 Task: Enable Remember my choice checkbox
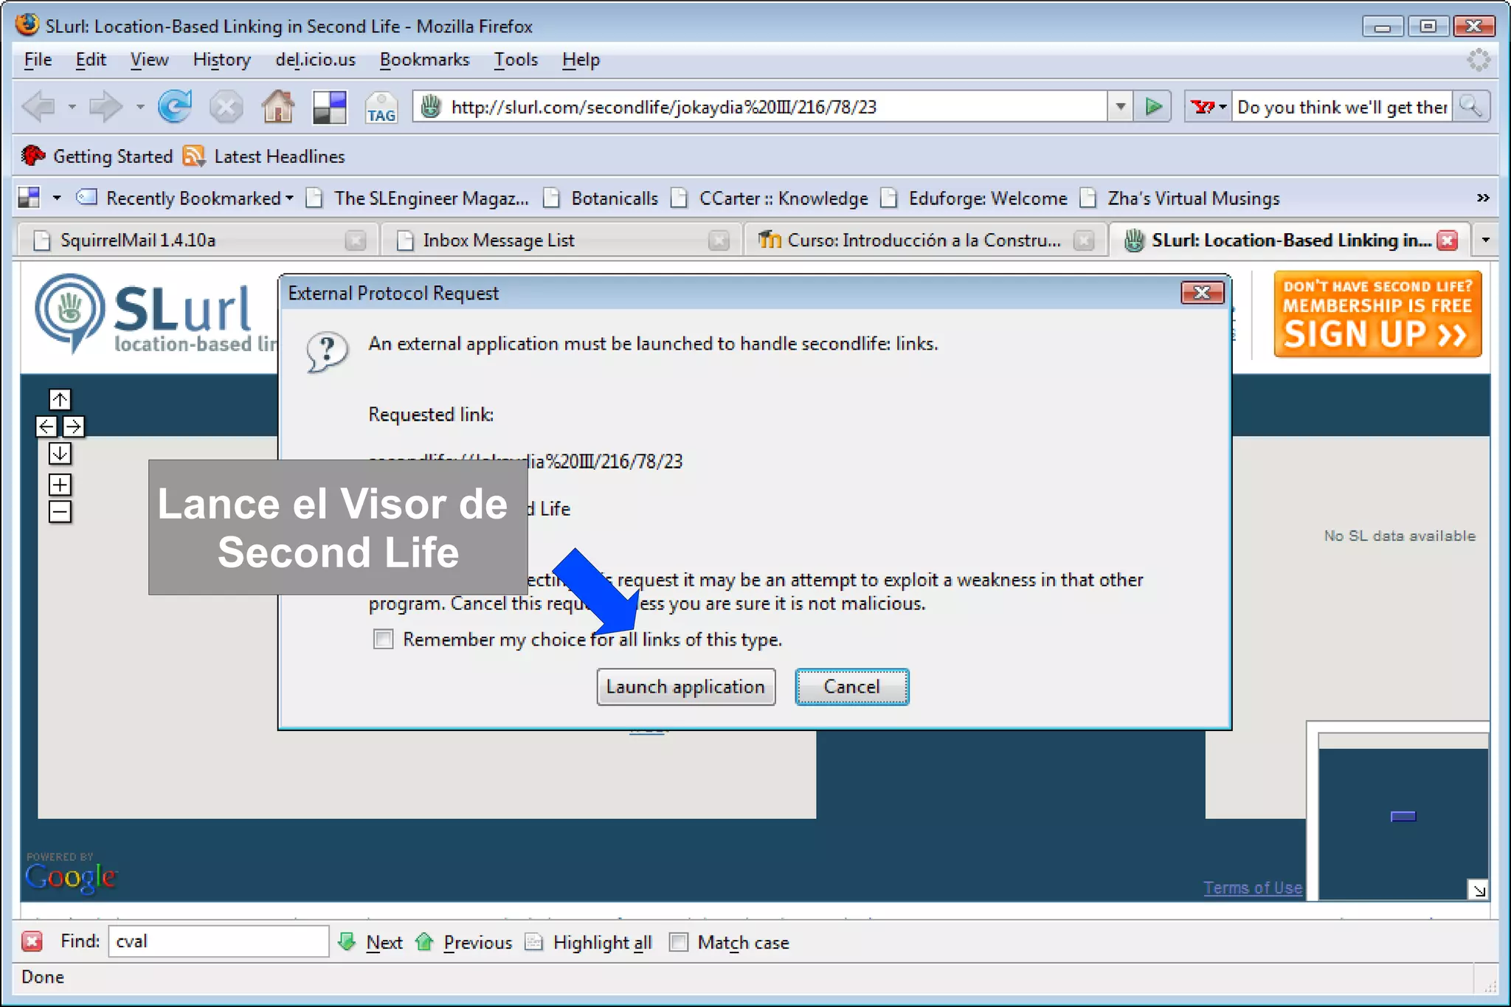tap(383, 639)
